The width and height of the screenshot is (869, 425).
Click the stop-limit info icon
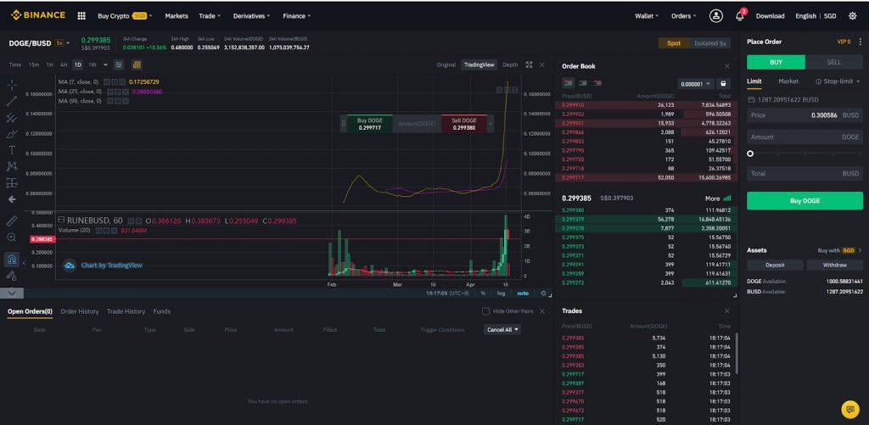click(818, 81)
